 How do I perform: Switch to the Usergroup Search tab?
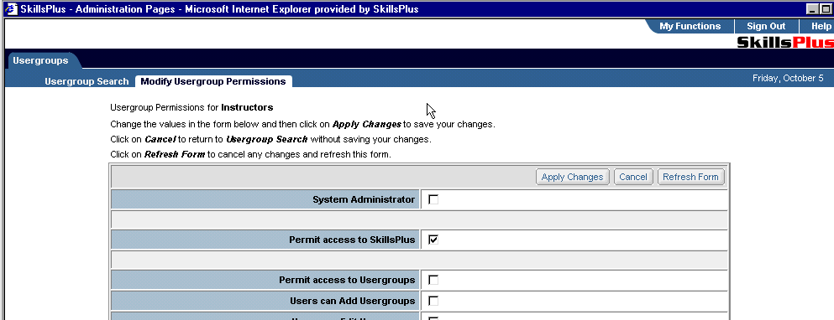(x=87, y=81)
